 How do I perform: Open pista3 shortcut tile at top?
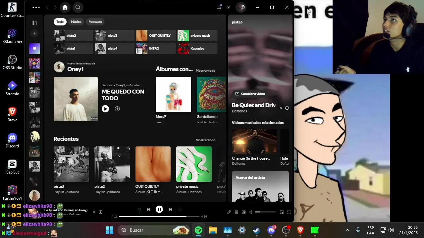(x=115, y=36)
